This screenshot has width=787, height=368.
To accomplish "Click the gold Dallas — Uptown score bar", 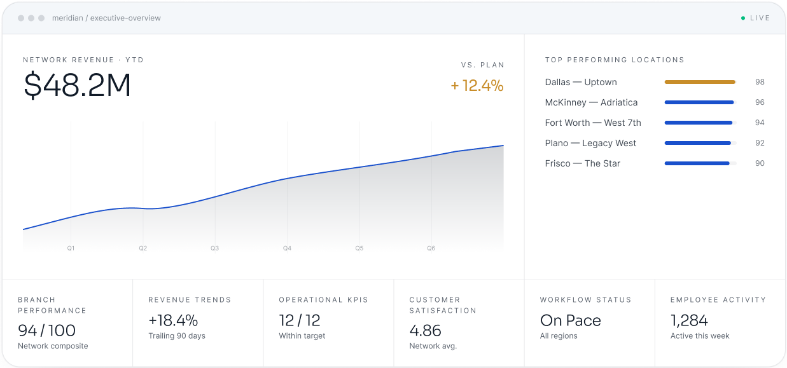I will [x=700, y=82].
